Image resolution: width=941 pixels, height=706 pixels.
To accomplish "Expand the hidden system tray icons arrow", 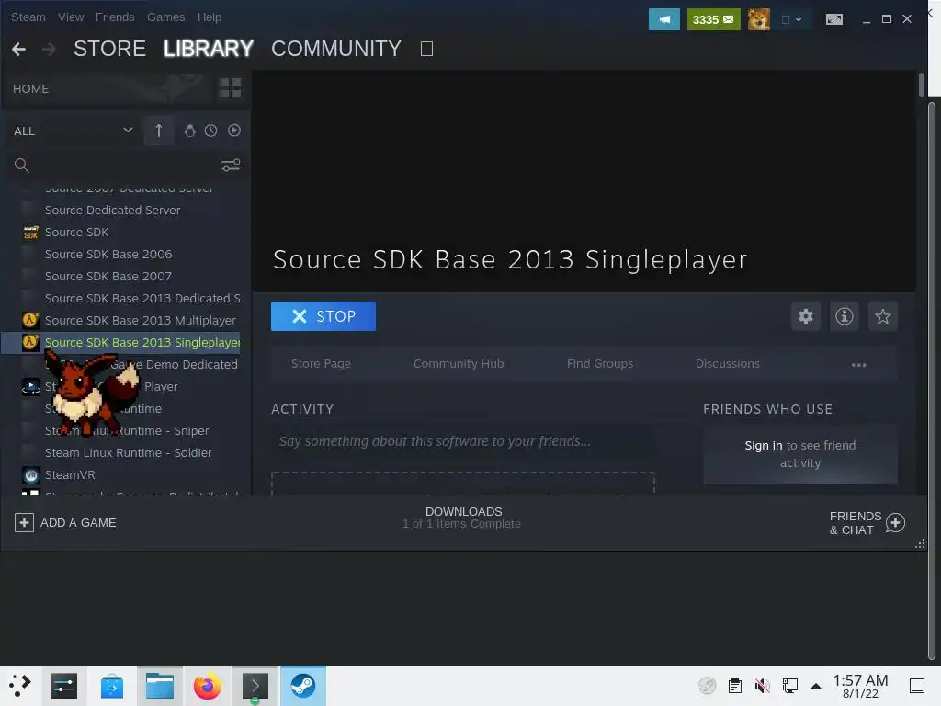I will [816, 685].
